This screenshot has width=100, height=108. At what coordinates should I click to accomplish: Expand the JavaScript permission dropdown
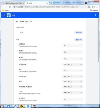[73, 77]
